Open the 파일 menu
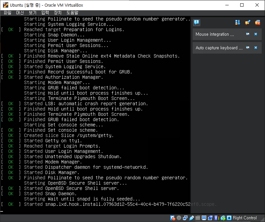265x222 pixels. (8, 13)
